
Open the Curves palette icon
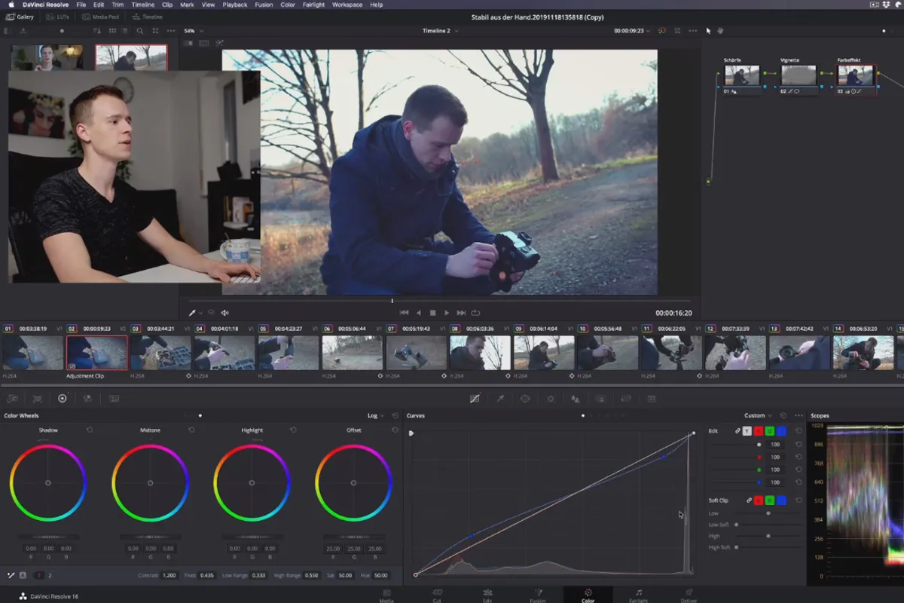click(x=475, y=398)
